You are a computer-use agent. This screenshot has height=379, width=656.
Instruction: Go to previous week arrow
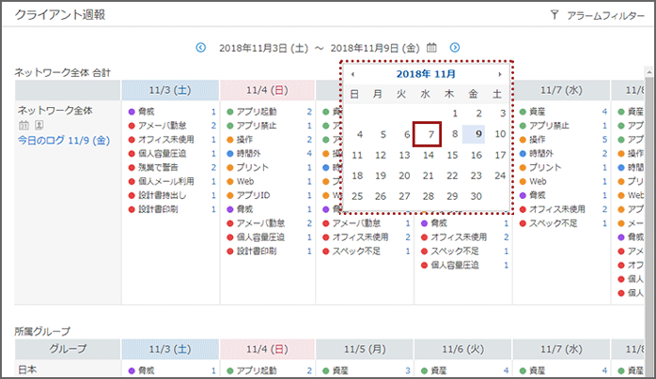pyautogui.click(x=201, y=48)
